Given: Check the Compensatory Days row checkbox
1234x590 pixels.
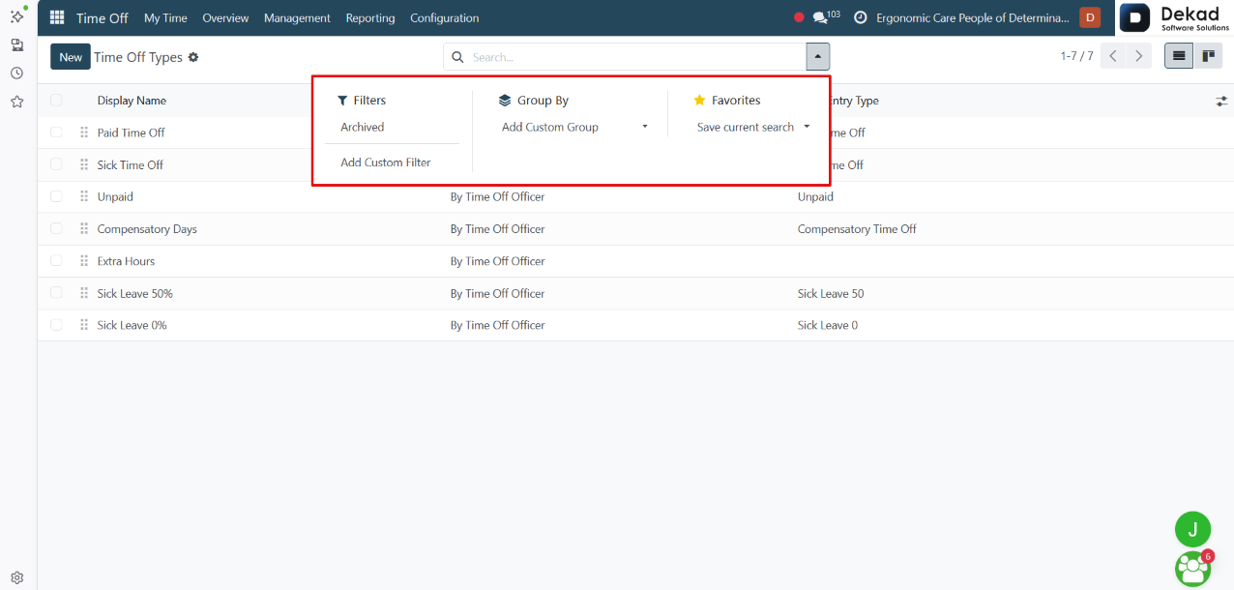Looking at the screenshot, I should 56,229.
